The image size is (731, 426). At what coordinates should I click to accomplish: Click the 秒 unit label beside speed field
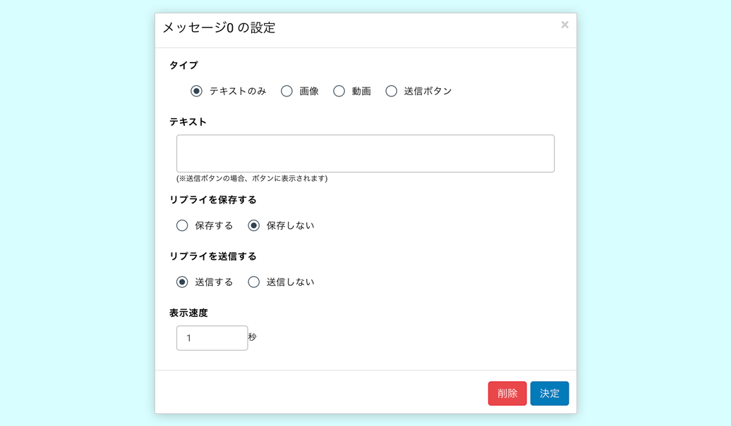[253, 337]
